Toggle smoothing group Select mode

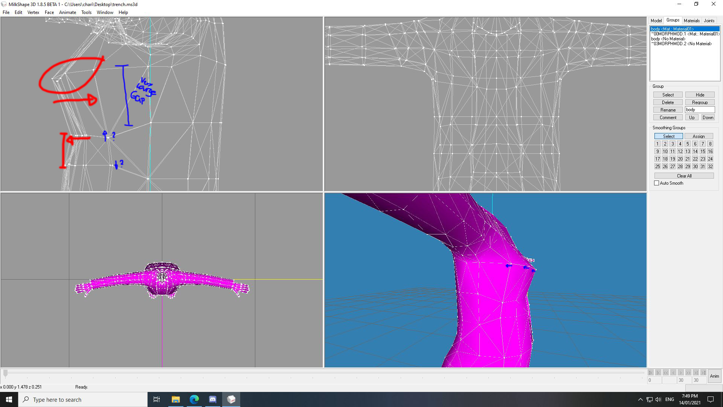(x=668, y=136)
